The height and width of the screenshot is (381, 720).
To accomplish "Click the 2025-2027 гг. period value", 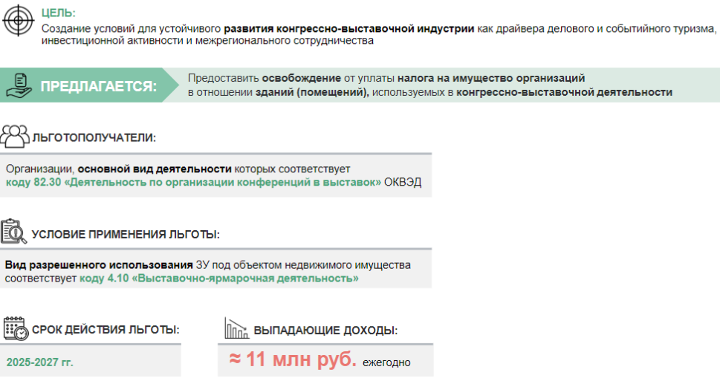I will pos(40,362).
